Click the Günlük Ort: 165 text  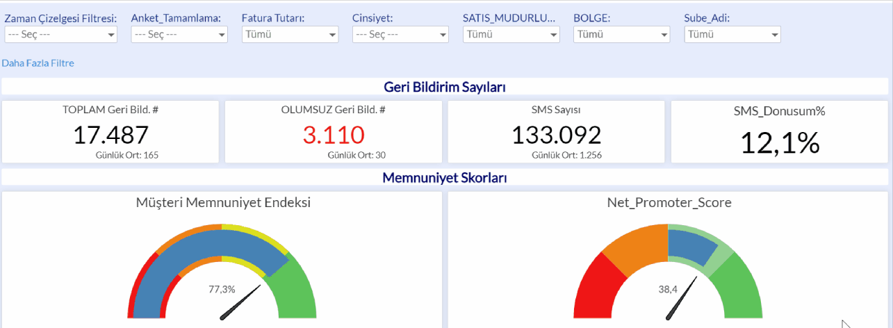127,155
